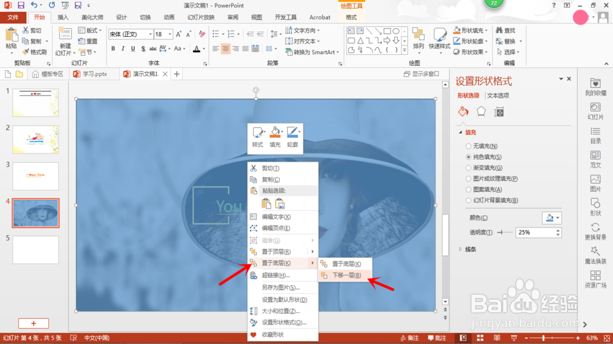Open 我的收藏 in the right sidebar
Screen dimensions: 613x344
(x=595, y=87)
